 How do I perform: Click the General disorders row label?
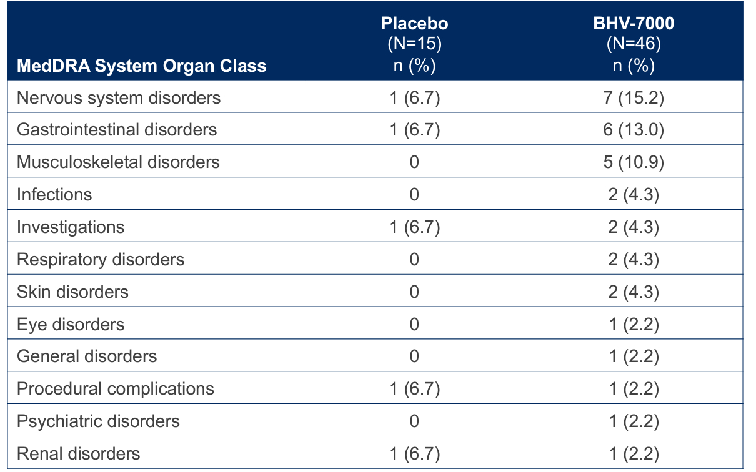[x=87, y=356]
